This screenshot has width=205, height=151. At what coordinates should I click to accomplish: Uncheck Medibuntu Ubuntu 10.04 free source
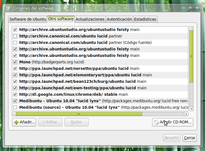15,101
